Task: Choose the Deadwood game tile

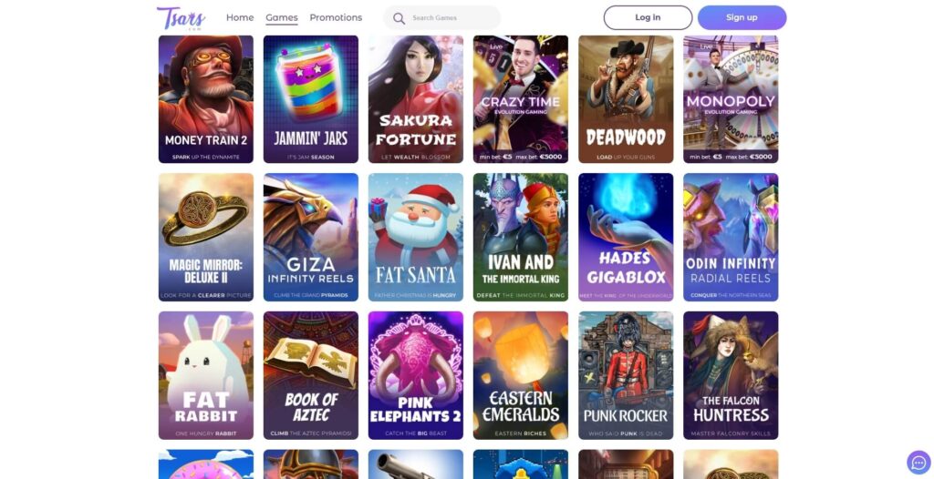Action: click(x=626, y=99)
